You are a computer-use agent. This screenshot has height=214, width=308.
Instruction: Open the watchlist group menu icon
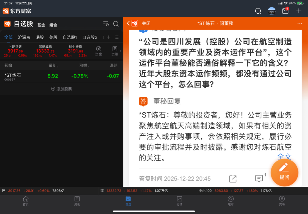117,37
